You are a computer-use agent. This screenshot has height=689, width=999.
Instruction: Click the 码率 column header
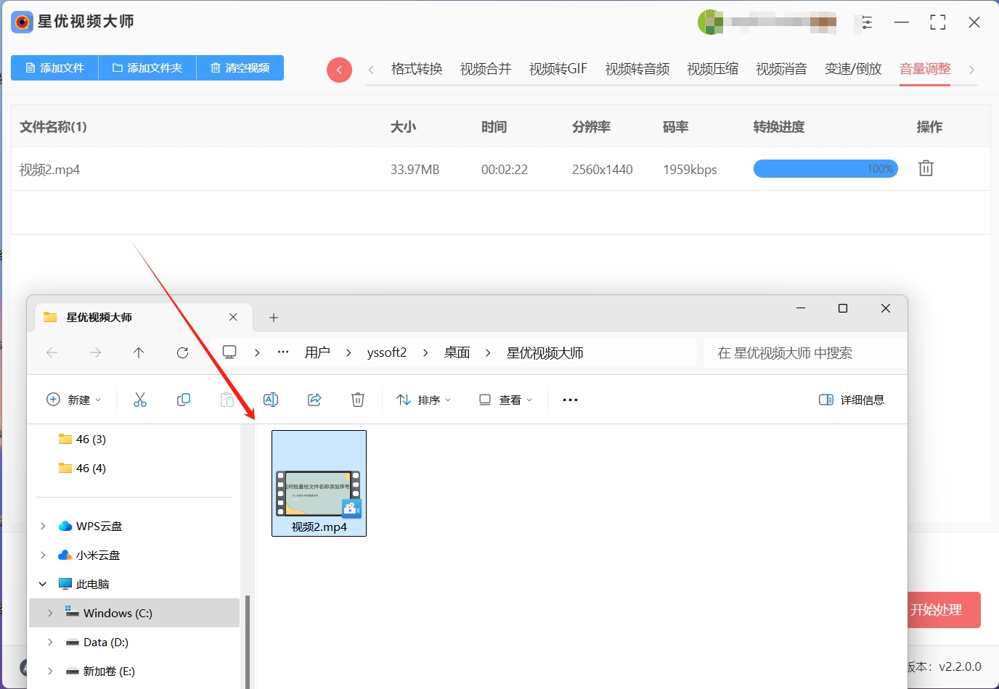tap(675, 127)
